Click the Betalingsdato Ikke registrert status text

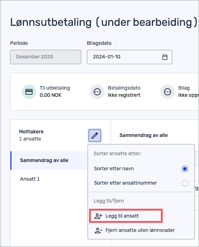(x=124, y=95)
